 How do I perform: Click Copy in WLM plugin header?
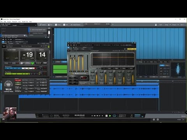tap(18, 44)
